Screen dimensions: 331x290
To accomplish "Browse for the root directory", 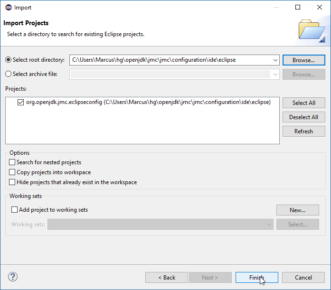I will (304, 60).
